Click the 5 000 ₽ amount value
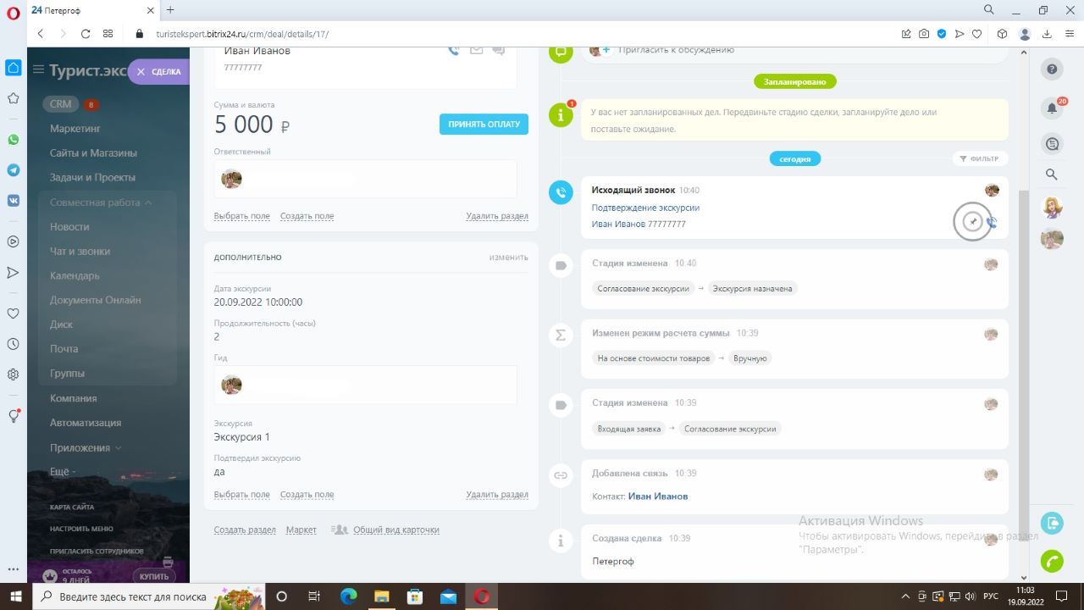This screenshot has width=1084, height=610. point(252,125)
